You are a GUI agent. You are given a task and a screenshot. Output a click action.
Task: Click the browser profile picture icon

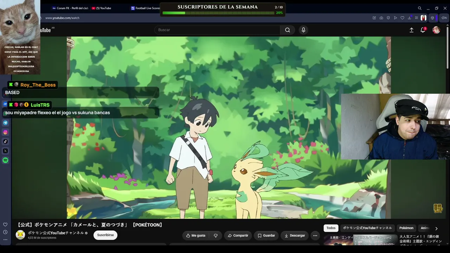pyautogui.click(x=424, y=18)
